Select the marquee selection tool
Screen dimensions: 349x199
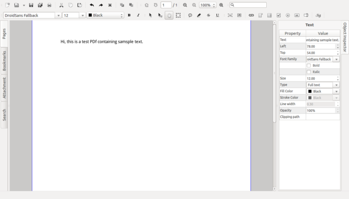(178, 15)
